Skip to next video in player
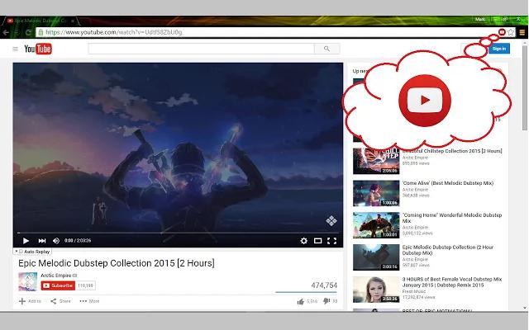The width and height of the screenshot is (529, 330). [x=39, y=241]
